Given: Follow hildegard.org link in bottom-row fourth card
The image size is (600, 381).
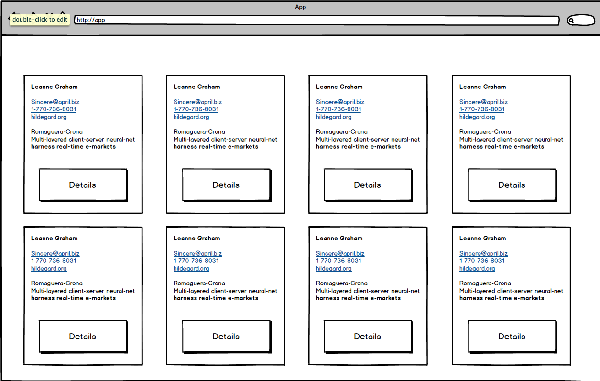Looking at the screenshot, I should tap(477, 268).
